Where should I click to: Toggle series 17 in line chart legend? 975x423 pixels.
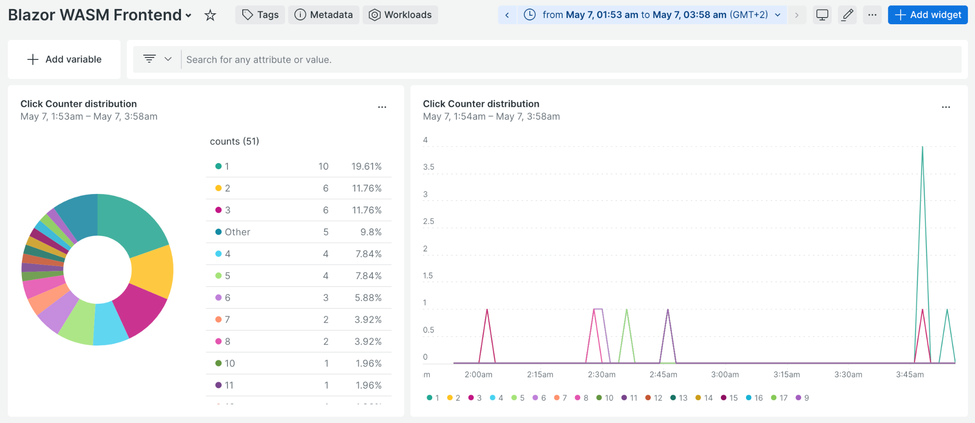click(x=779, y=398)
